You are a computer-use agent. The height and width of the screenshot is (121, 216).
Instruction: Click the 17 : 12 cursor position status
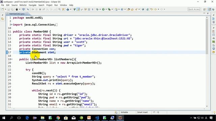click(156, 112)
